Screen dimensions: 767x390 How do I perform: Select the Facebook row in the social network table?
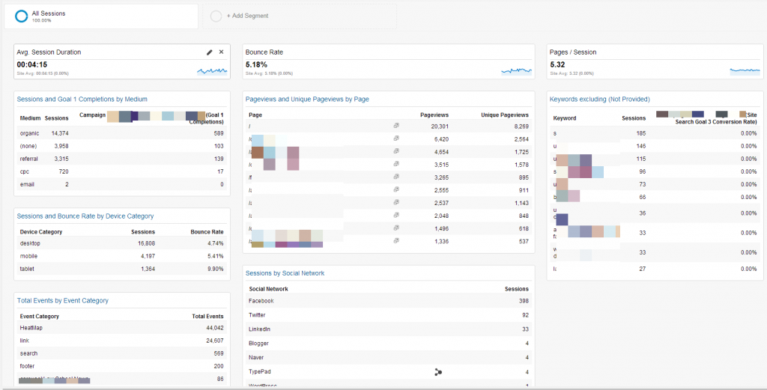coord(261,301)
